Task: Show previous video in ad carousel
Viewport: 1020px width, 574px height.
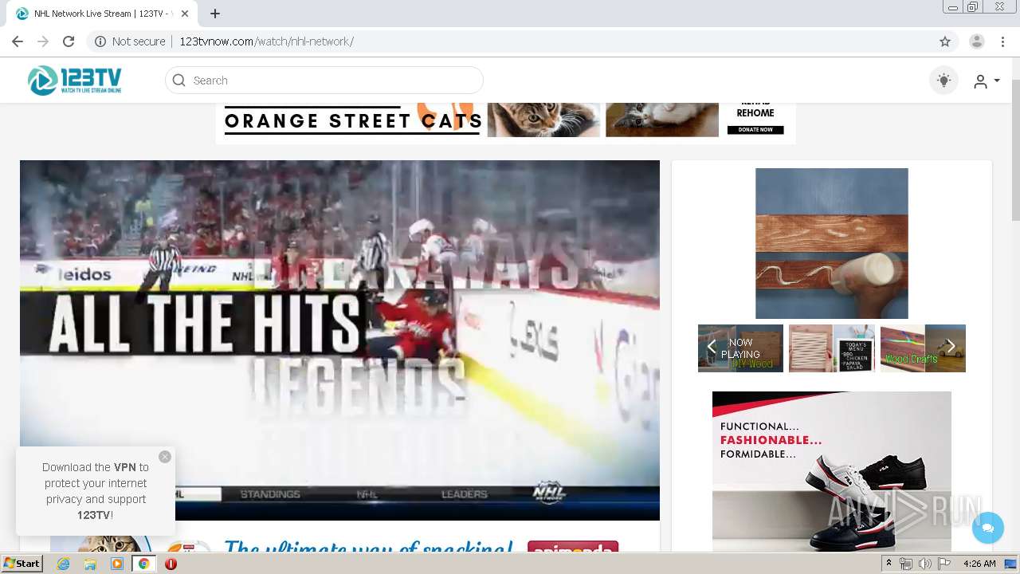Action: [x=712, y=347]
